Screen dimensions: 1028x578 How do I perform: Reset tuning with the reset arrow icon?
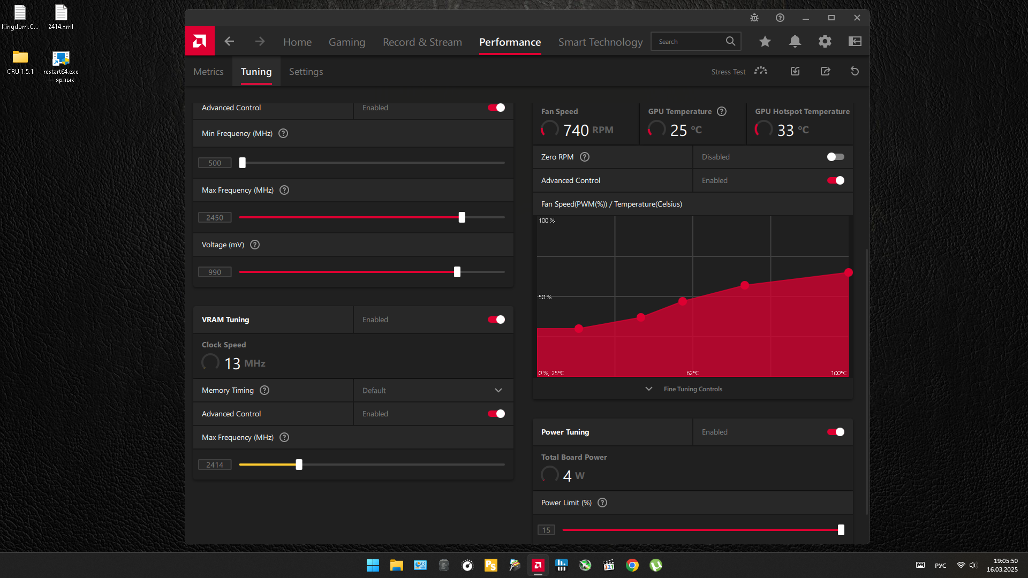tap(855, 71)
